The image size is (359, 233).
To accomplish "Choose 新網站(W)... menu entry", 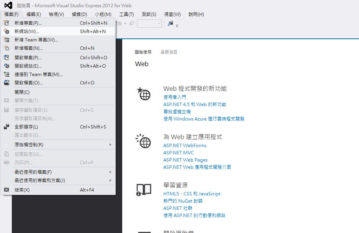I will (58, 31).
